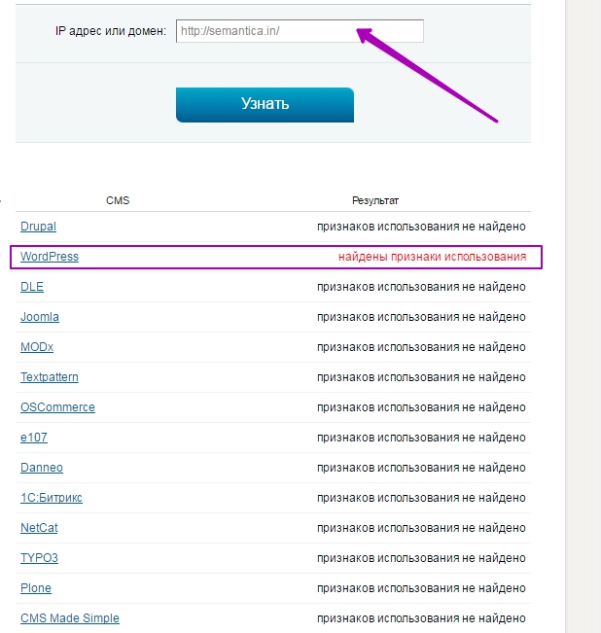The height and width of the screenshot is (633, 601).
Task: Select the Joomla row result text
Action: [421, 317]
